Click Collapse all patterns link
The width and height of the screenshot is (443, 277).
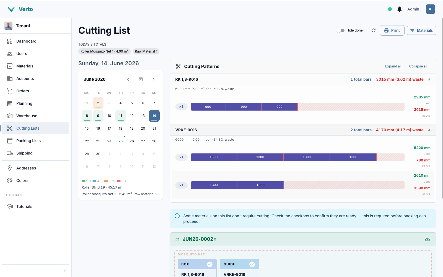[418, 66]
